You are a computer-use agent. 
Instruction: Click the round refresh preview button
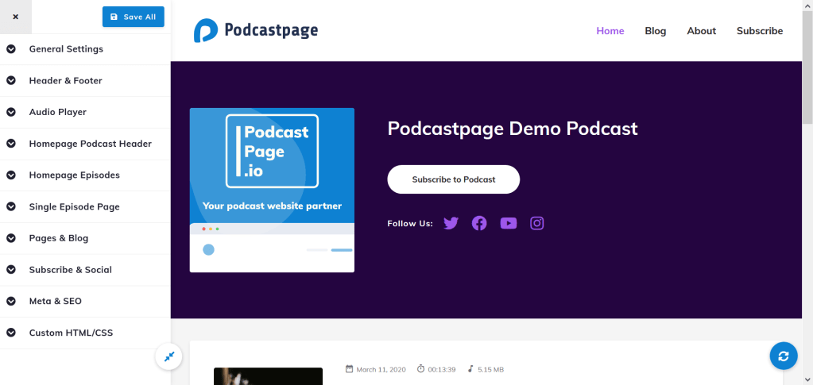pyautogui.click(x=784, y=356)
